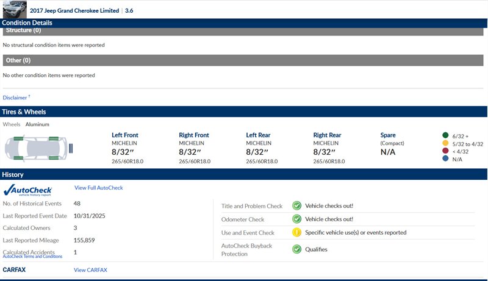The image size is (488, 281).
Task: Click the spare tire icon beside the car diagram
Action: point(73,147)
